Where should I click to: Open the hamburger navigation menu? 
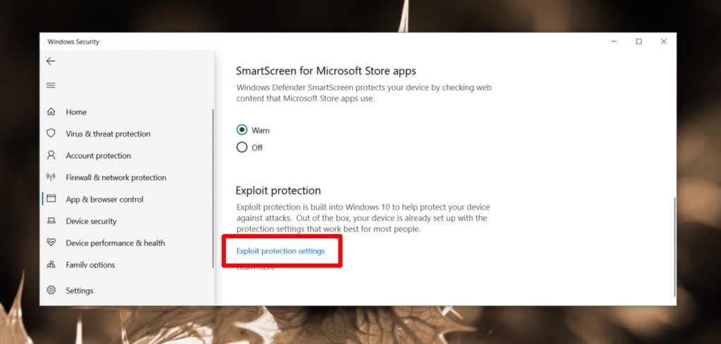(x=51, y=85)
